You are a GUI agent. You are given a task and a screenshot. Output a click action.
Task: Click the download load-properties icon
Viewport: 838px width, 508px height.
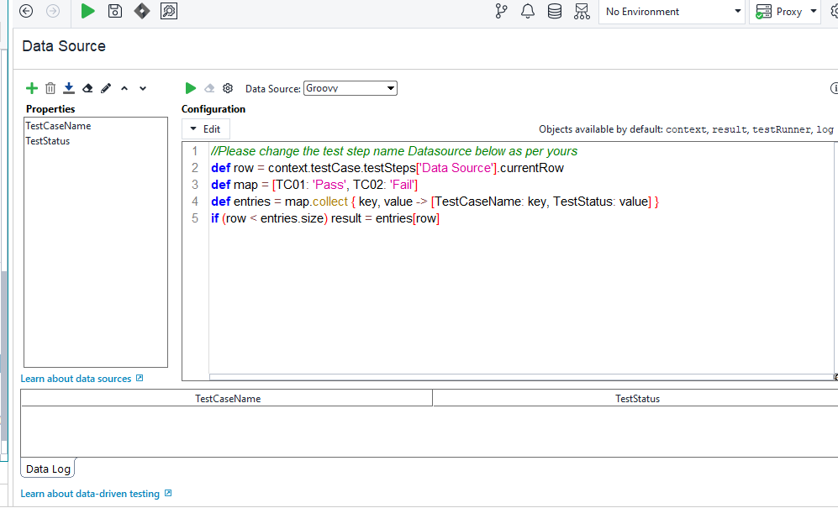[69, 88]
